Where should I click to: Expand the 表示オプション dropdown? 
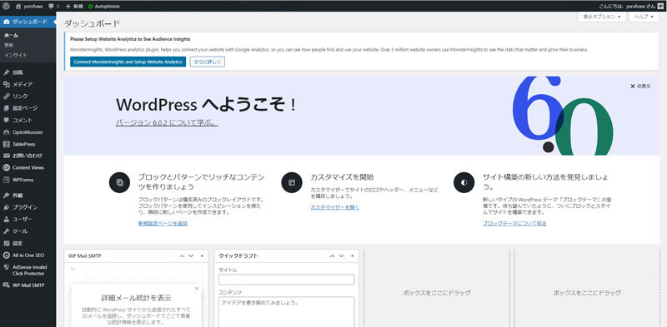click(x=602, y=17)
